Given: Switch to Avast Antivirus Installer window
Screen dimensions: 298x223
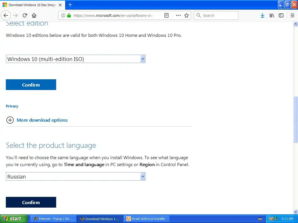Looking at the screenshot, I should coord(147,219).
